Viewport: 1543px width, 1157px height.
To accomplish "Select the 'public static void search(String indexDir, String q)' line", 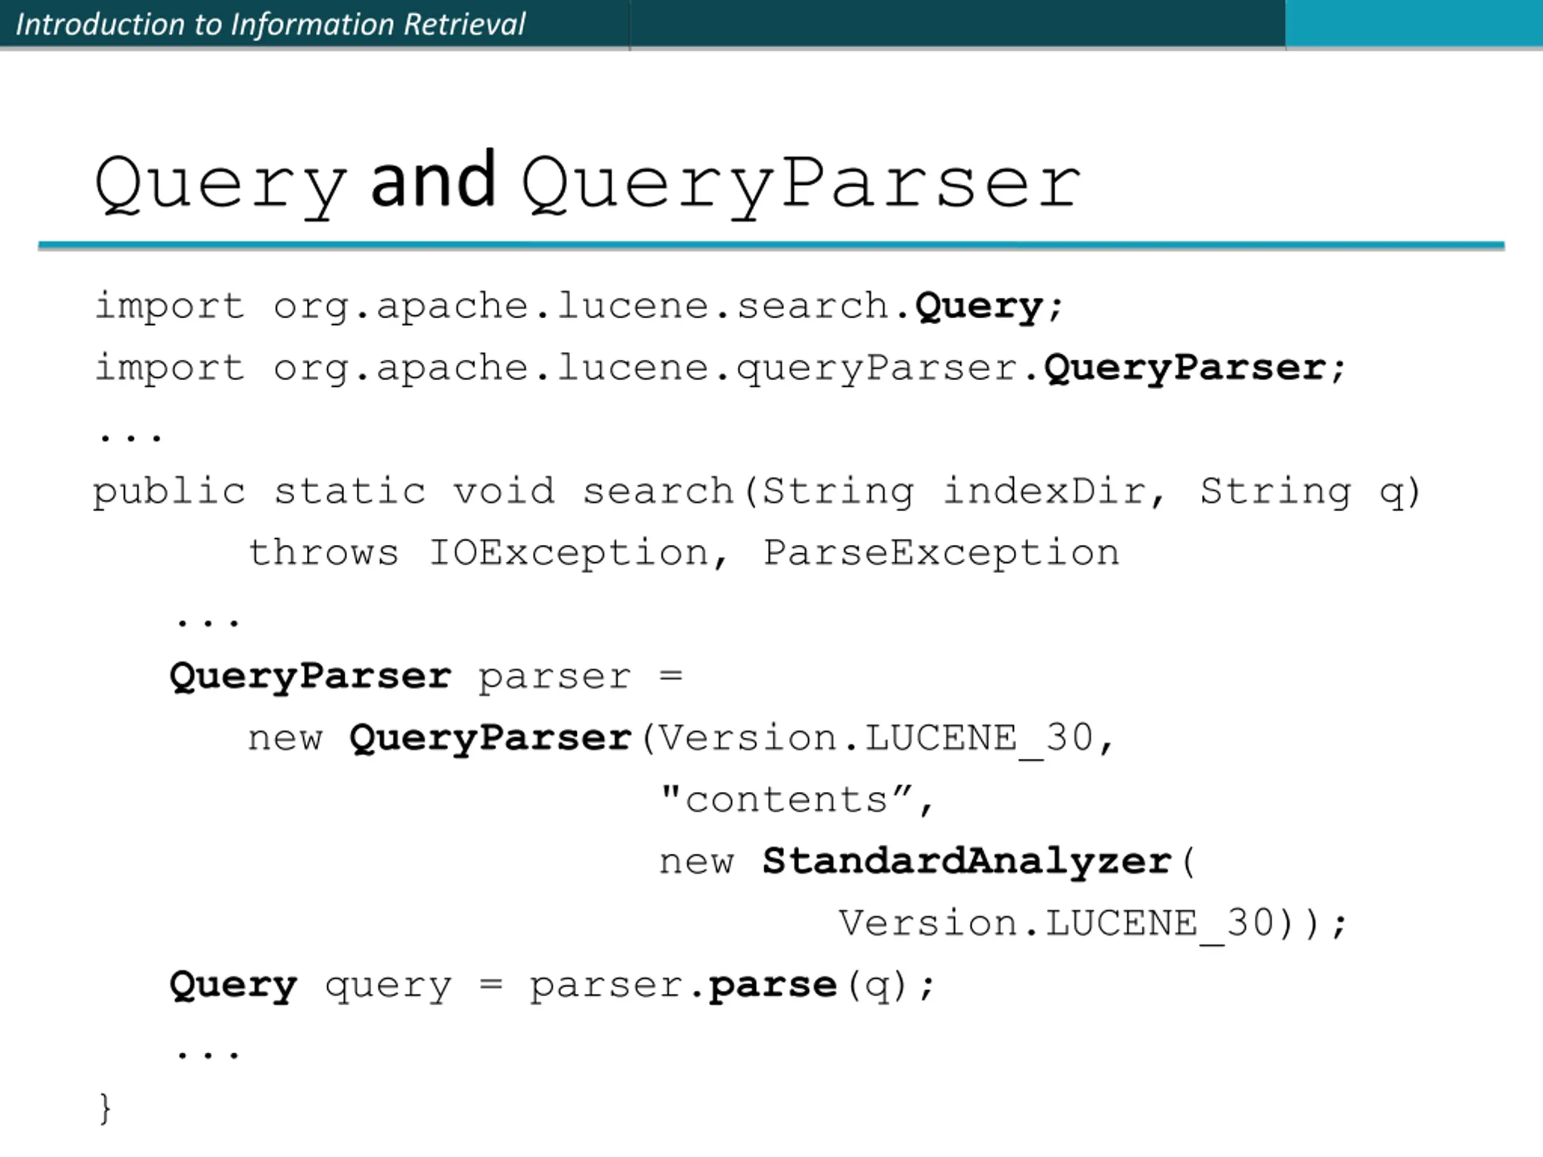I will [x=757, y=492].
